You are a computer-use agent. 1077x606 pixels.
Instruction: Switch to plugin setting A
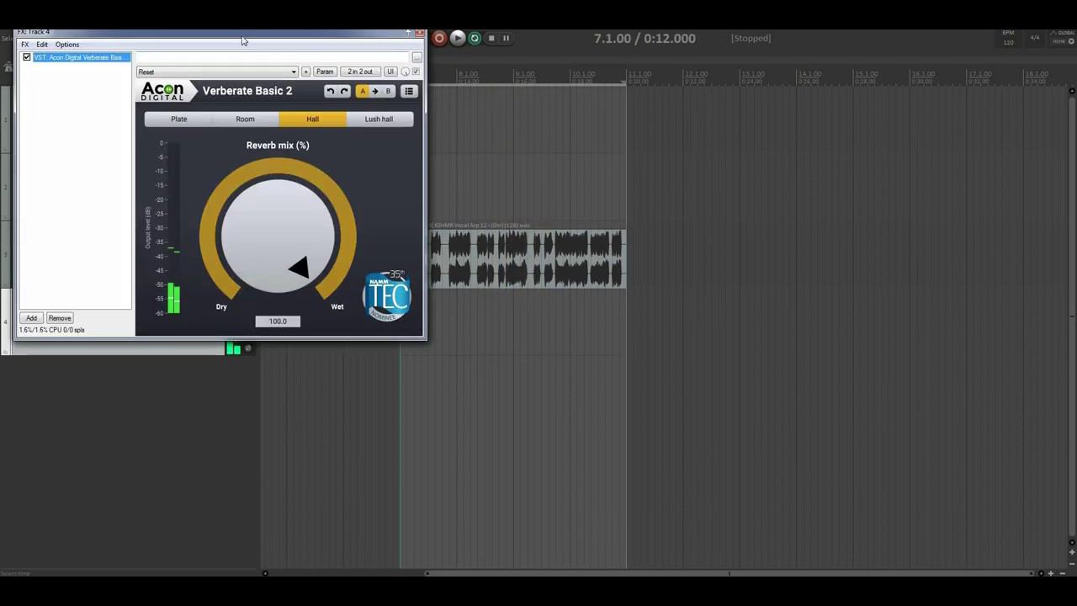click(363, 91)
